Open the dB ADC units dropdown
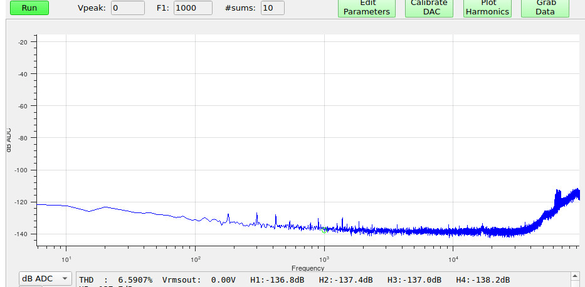Viewport: 585px width, 287px height. click(45, 278)
